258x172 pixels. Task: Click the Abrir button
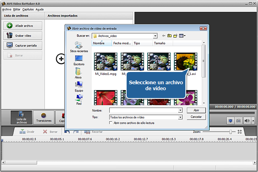196,110
